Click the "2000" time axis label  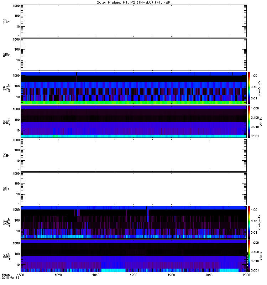click(x=246, y=275)
